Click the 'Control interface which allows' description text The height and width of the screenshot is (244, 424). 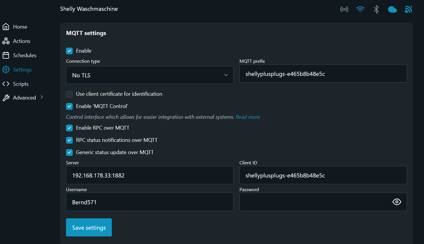(x=150, y=117)
